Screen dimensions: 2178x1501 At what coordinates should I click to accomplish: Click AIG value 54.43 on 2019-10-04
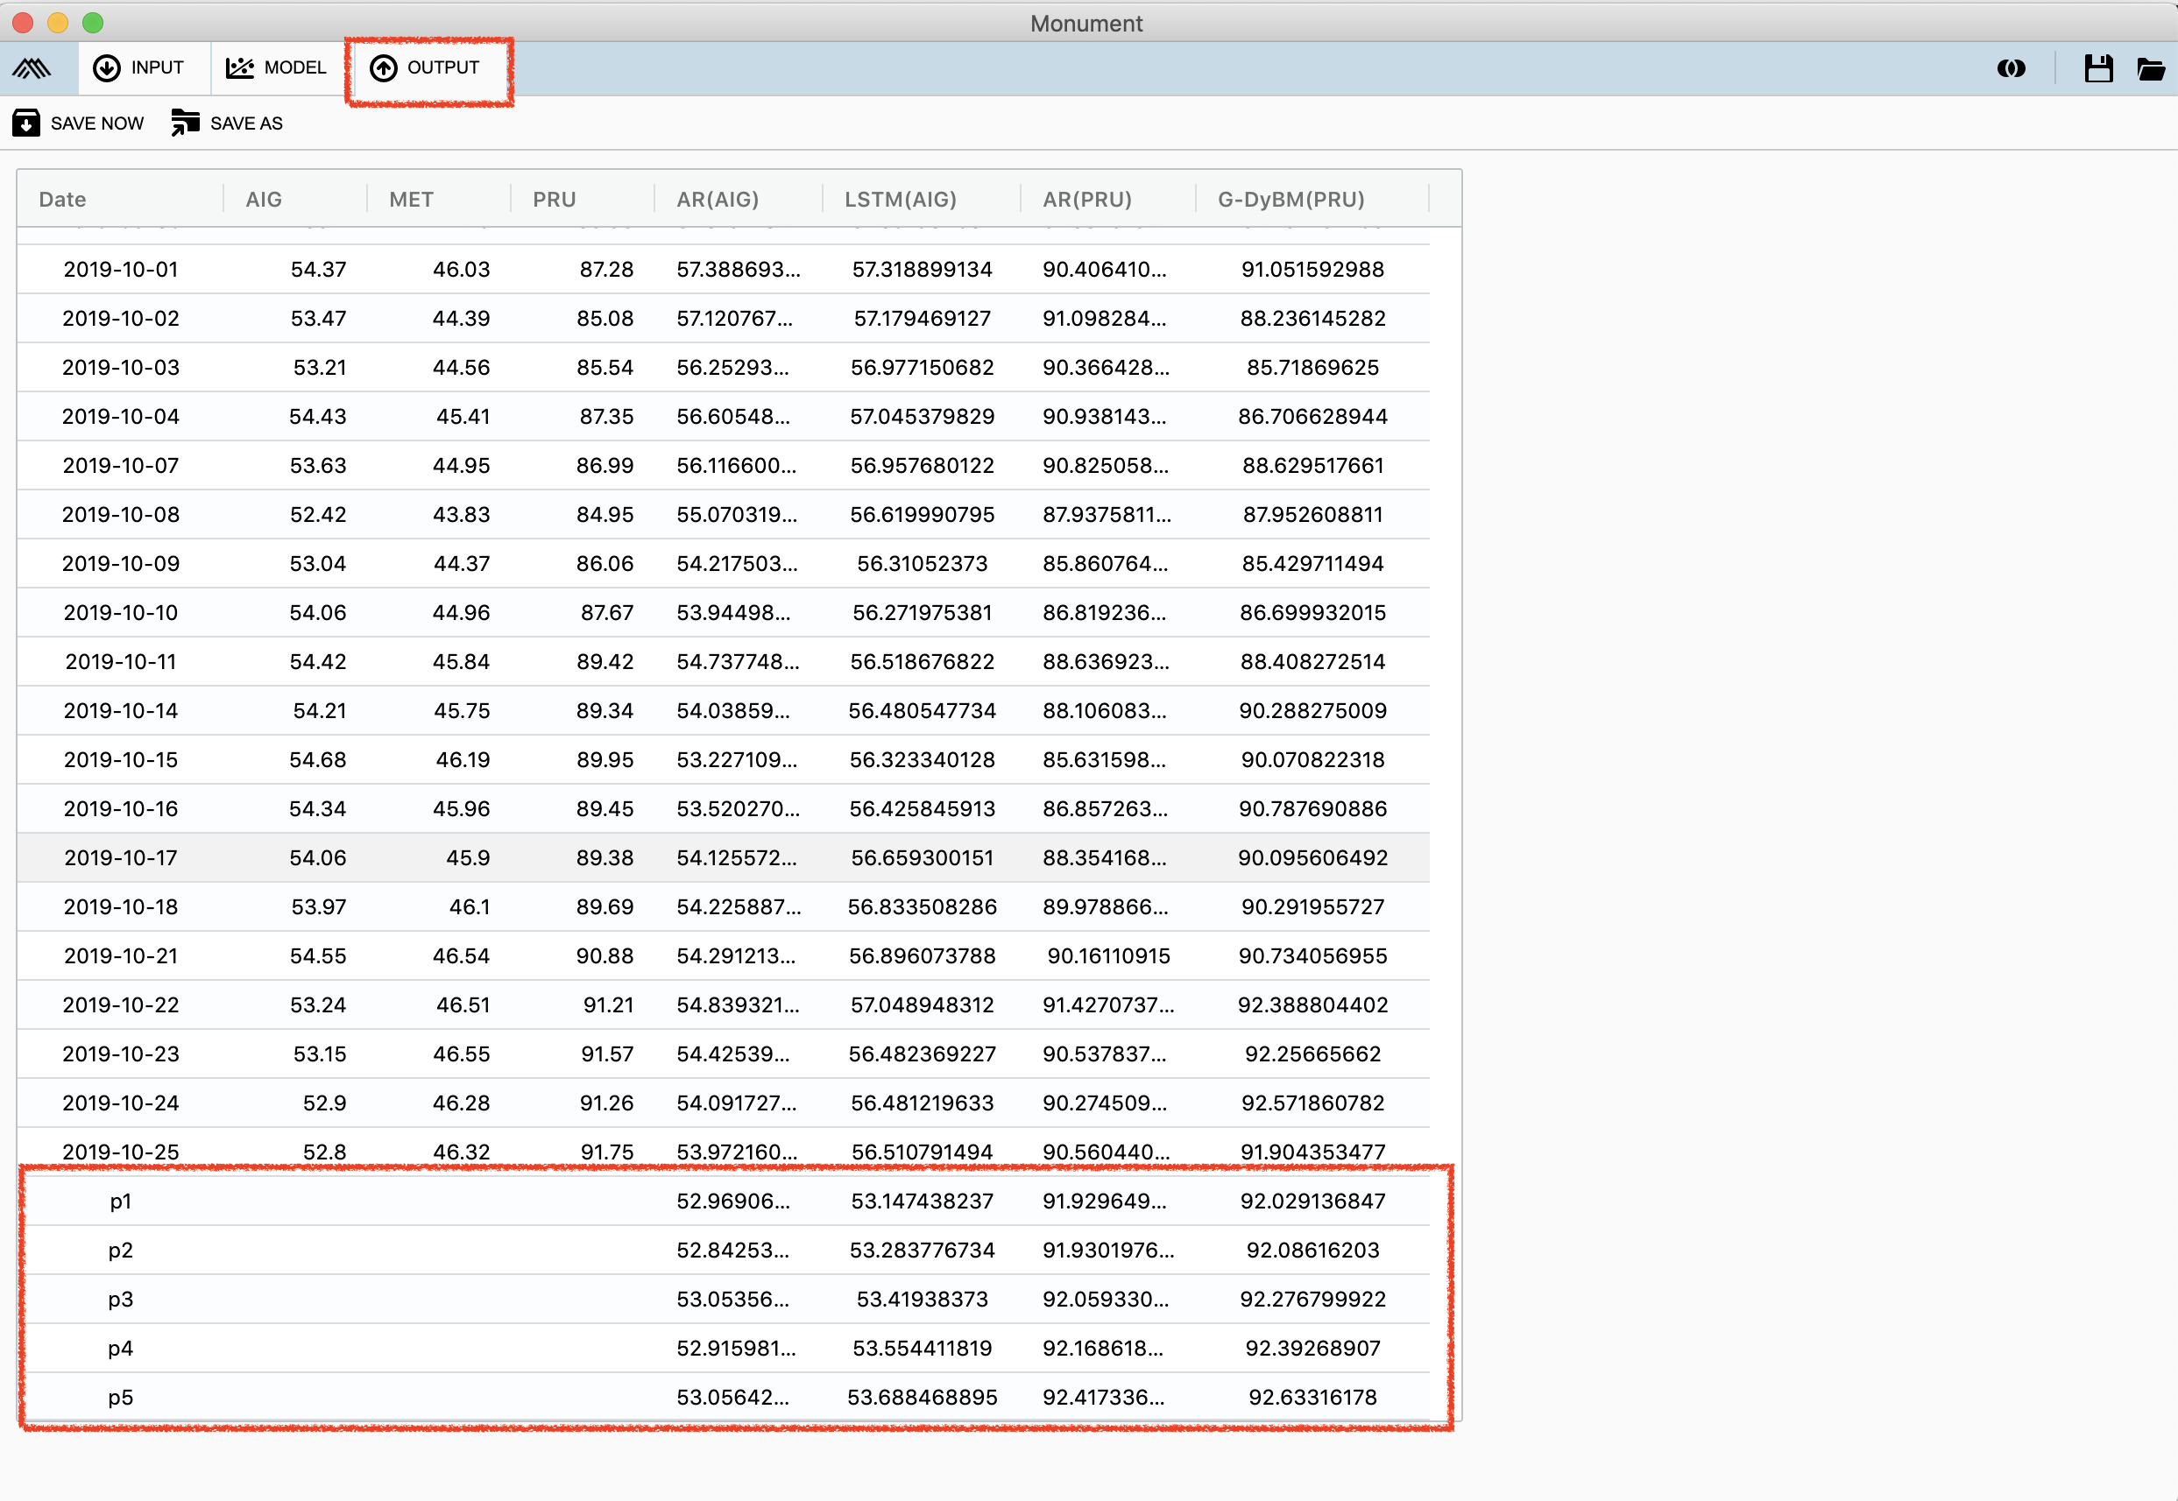pyautogui.click(x=318, y=417)
